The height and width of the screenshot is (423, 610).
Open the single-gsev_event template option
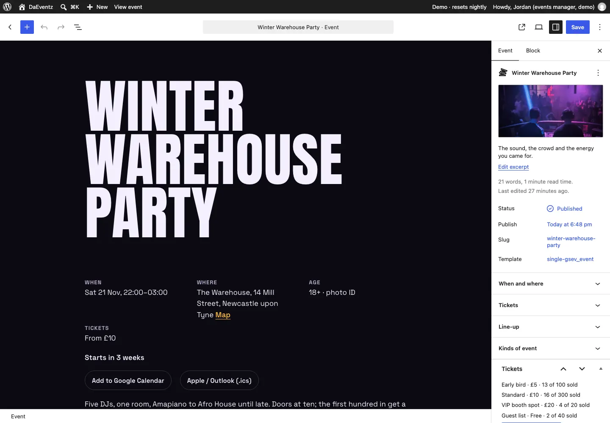(570, 259)
